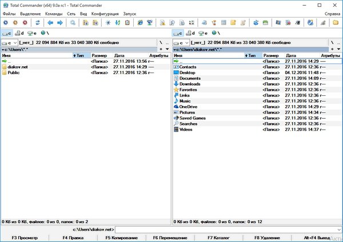Open the Справка menu
The image size is (343, 242).
pyautogui.click(x=332, y=13)
